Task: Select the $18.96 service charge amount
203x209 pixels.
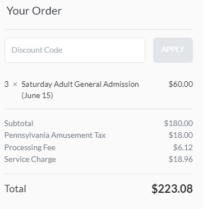Action: point(181,159)
